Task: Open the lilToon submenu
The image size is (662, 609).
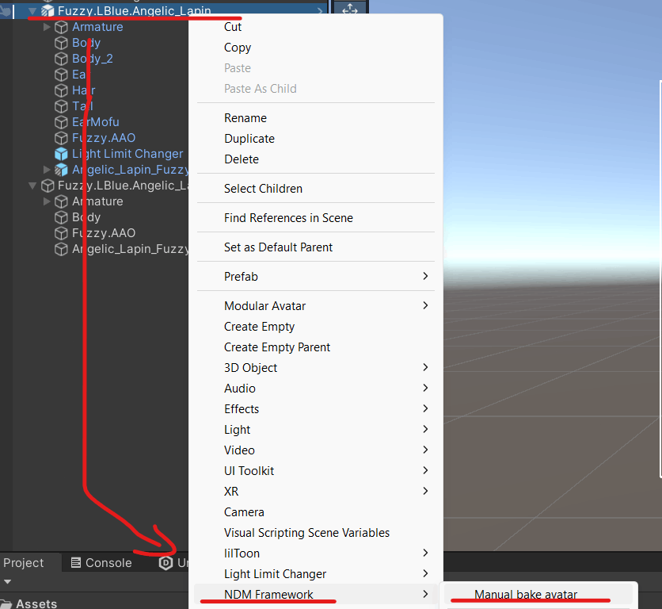Action: click(316, 553)
